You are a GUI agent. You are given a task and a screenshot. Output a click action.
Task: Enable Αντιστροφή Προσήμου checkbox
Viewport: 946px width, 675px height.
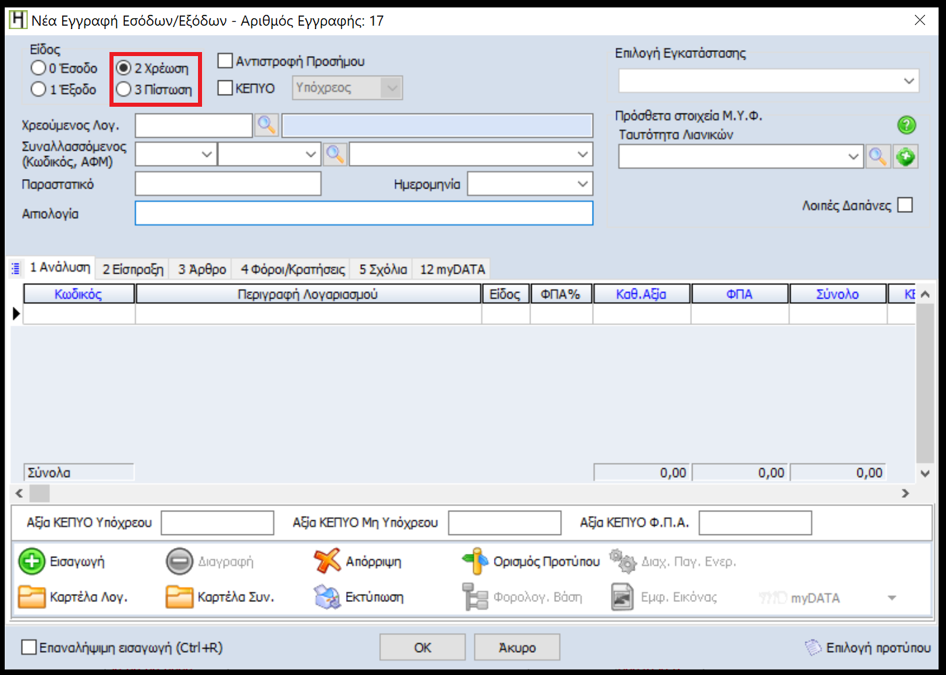[x=225, y=61]
